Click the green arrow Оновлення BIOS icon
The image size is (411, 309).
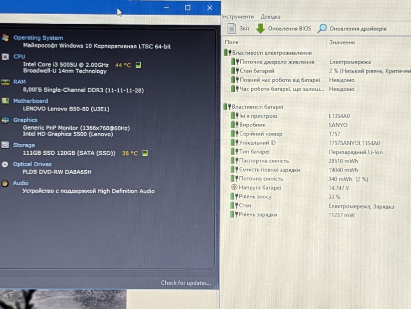(260, 29)
